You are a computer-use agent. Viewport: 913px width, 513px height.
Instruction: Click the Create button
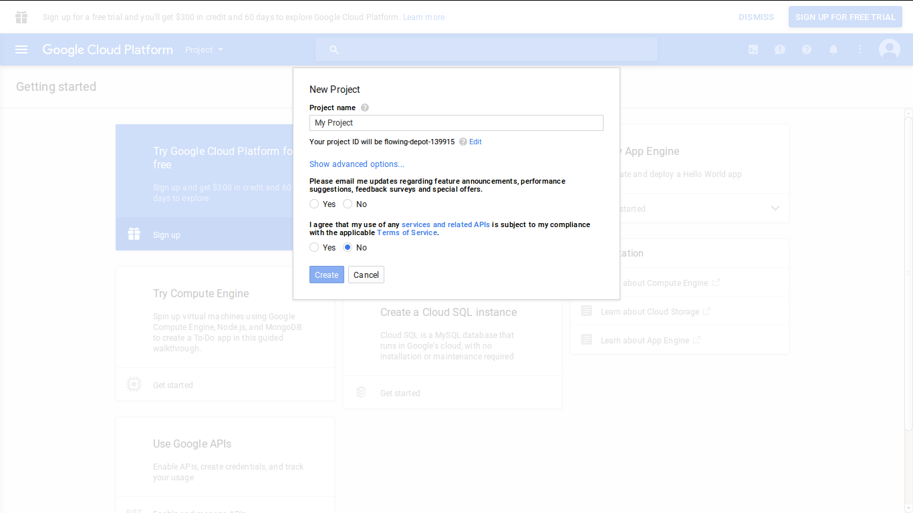tap(327, 275)
